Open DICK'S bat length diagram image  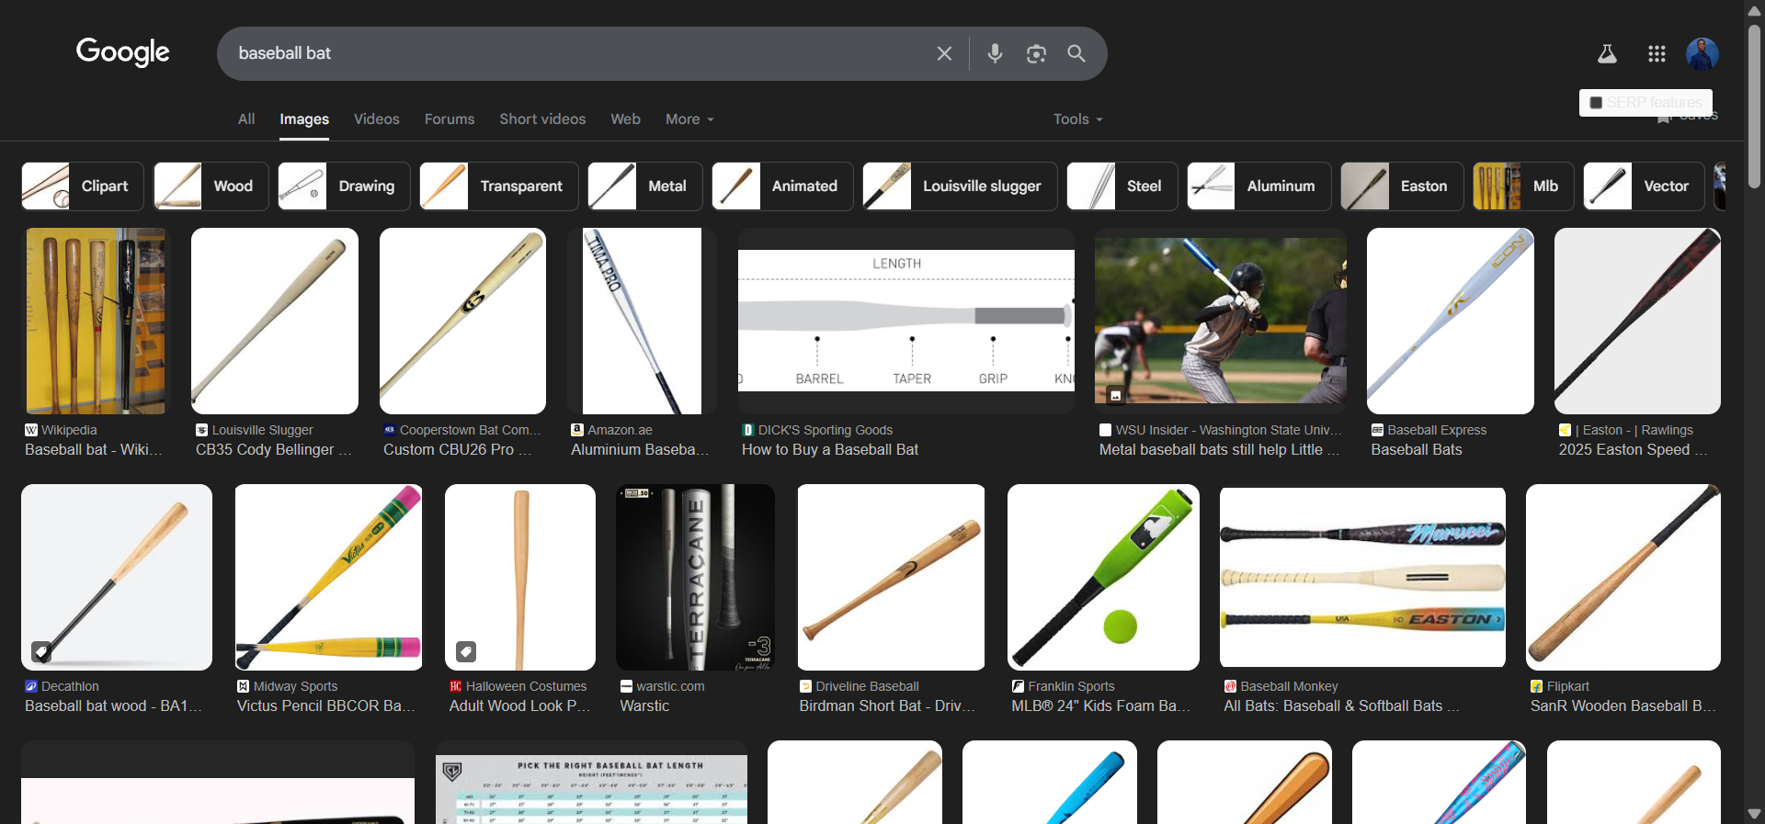906,321
